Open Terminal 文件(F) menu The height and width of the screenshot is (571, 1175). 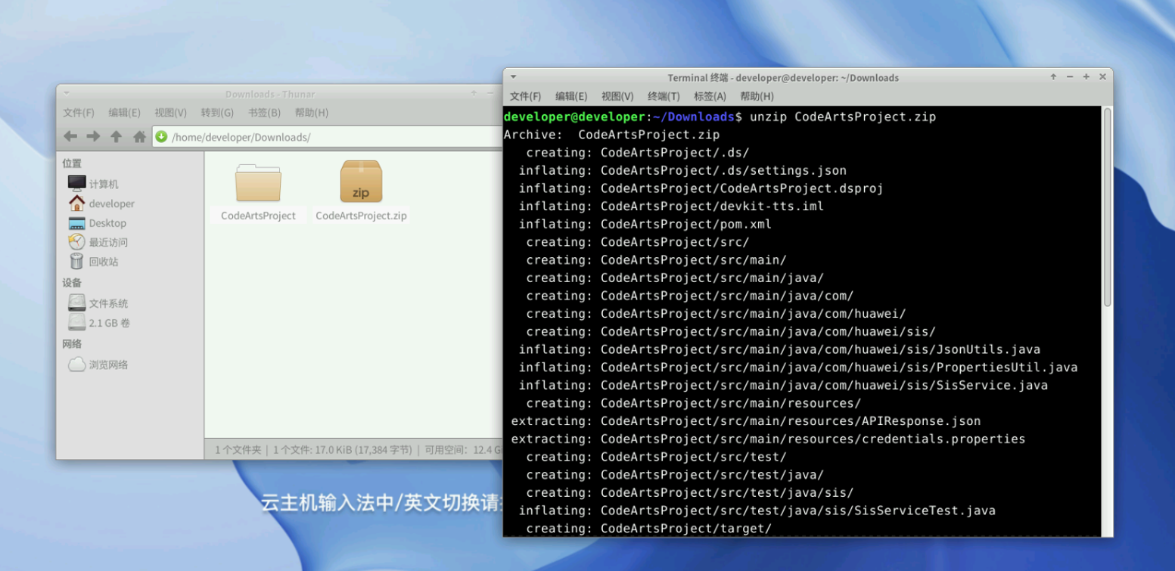[x=525, y=96]
